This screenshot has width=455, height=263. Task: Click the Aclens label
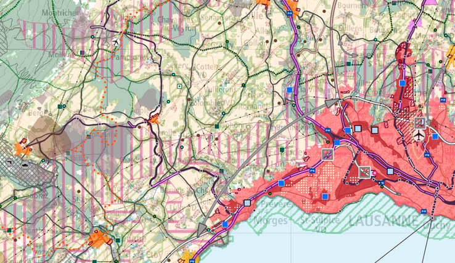253,94
